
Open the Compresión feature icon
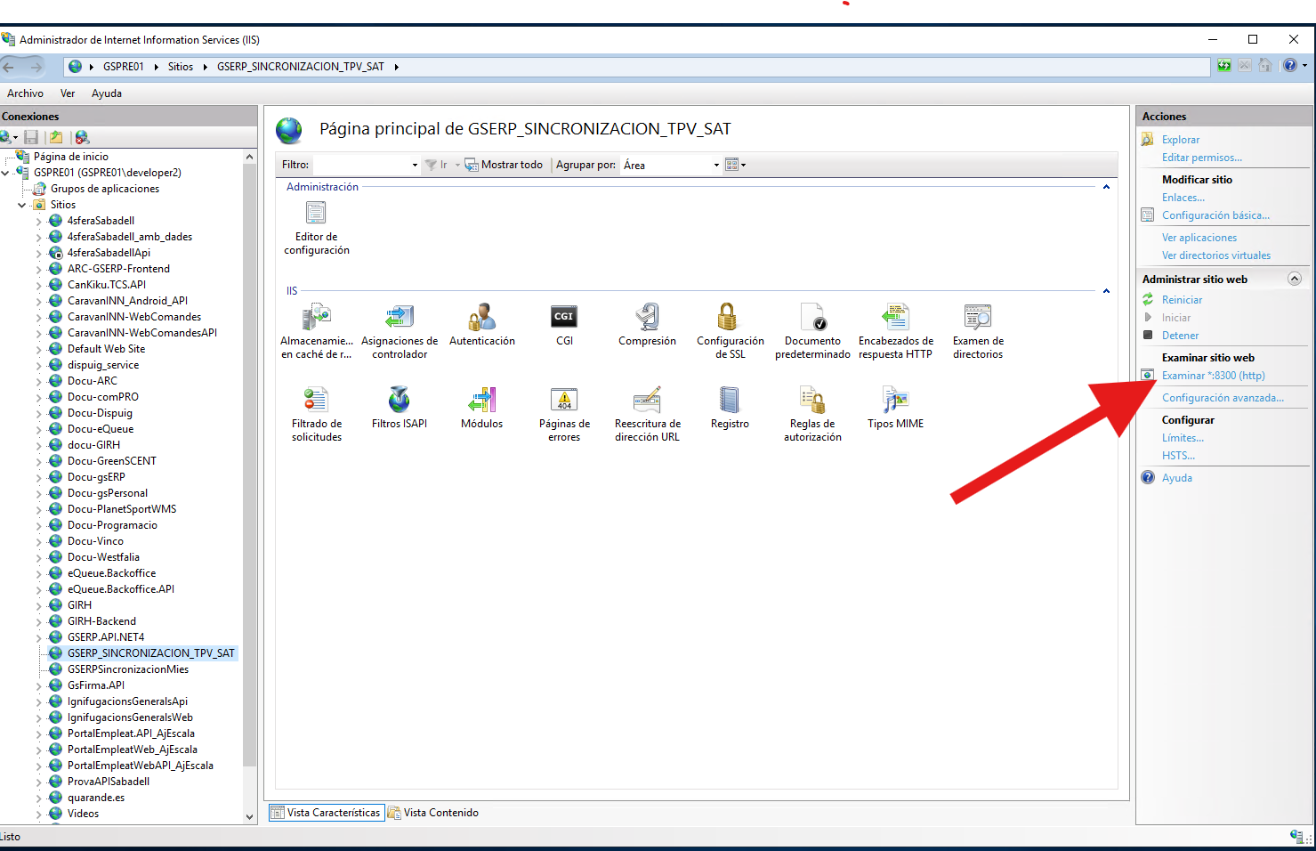pos(647,318)
